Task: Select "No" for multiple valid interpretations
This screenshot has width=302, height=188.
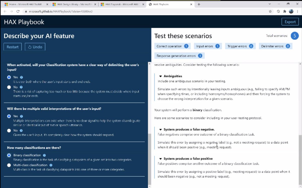Action: pyautogui.click(x=9, y=130)
